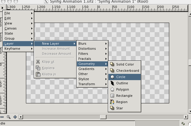The image size is (191, 126).
Task: Open the Keyframe submenu
Action: point(18,49)
